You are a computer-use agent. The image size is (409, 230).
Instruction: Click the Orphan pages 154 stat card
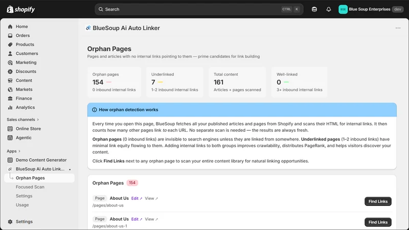pyautogui.click(x=114, y=82)
